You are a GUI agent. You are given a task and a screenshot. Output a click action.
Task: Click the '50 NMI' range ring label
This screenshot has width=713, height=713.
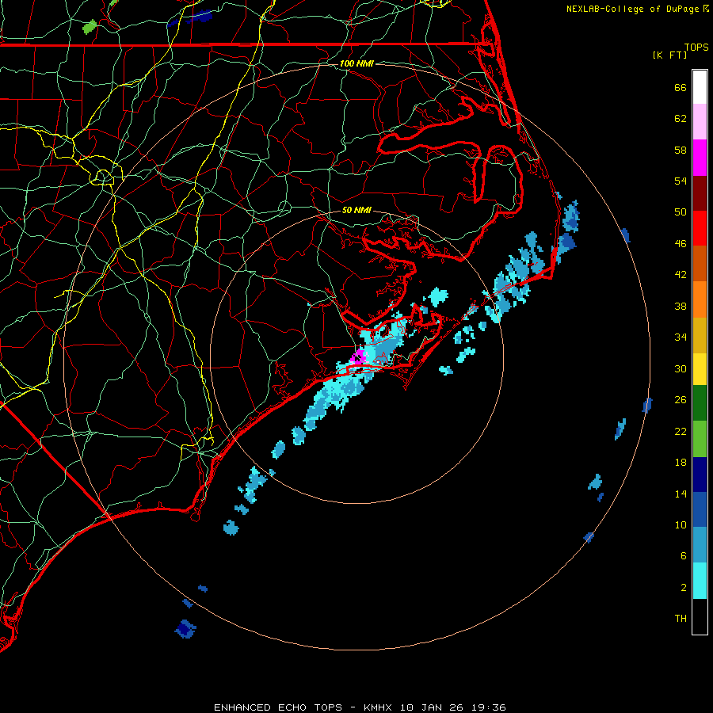point(356,210)
